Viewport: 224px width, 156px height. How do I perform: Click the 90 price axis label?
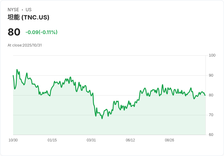click(x=211, y=75)
